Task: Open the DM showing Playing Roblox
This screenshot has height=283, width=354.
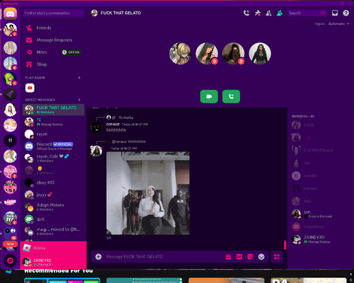Action: click(53, 122)
